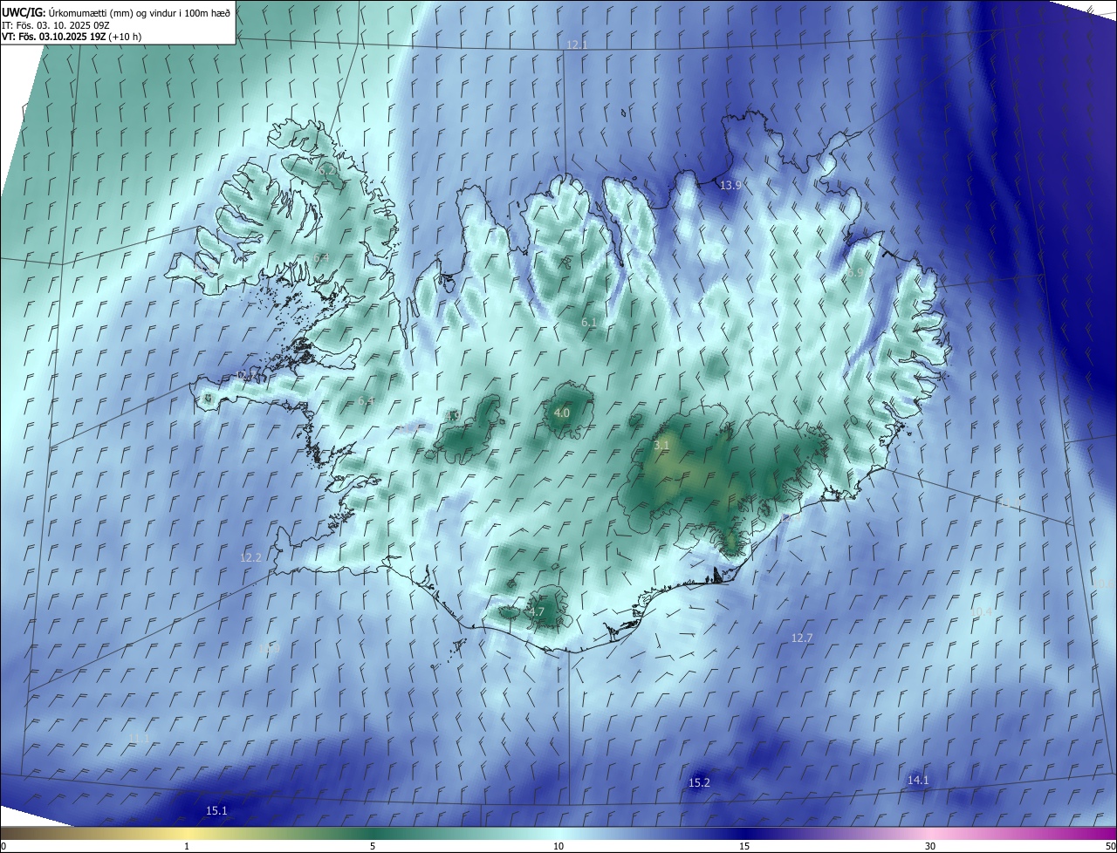Viewport: 1117px width, 853px height.
Task: Click the 3.1 value on the large glacier
Action: tap(661, 445)
